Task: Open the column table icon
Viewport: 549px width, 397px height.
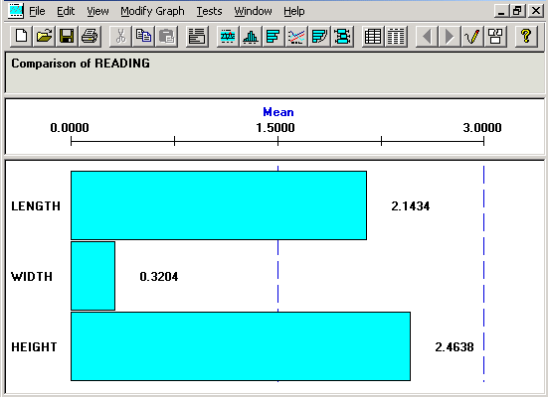Action: tap(396, 37)
